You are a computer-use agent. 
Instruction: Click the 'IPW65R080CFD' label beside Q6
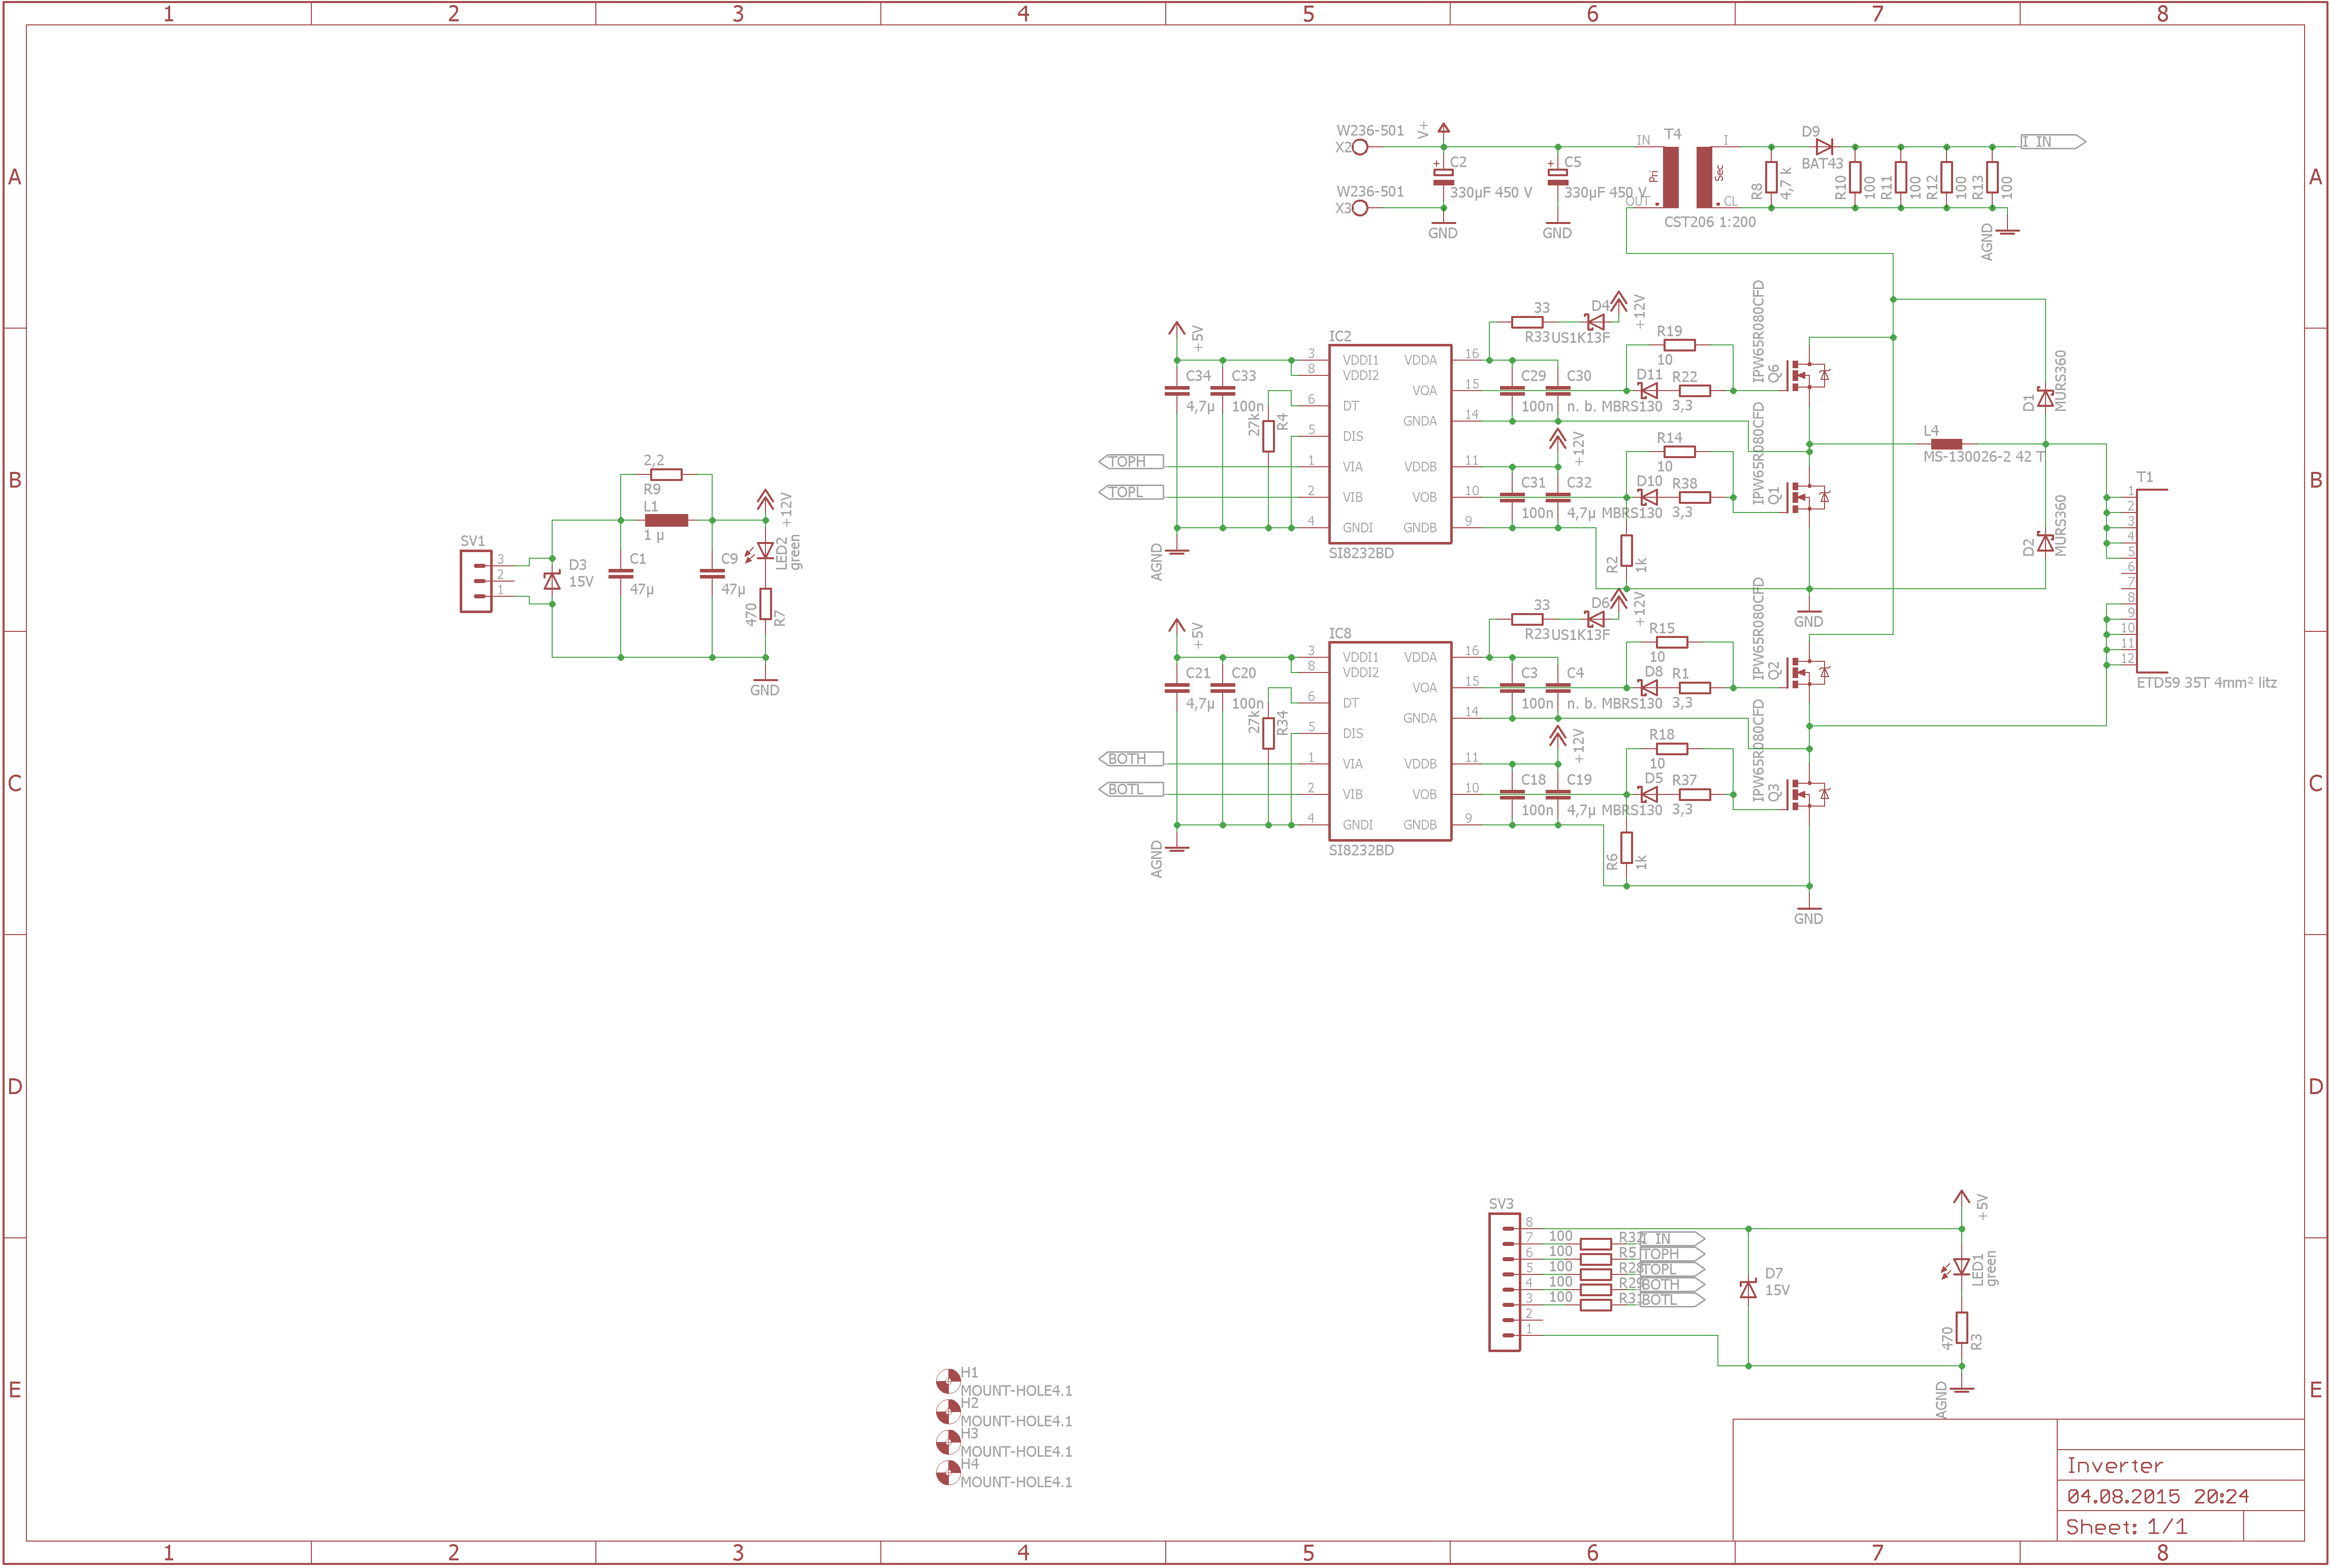[1758, 332]
